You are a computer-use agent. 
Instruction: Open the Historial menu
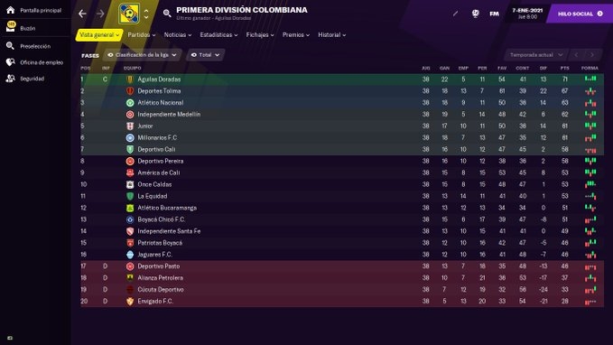(x=332, y=35)
